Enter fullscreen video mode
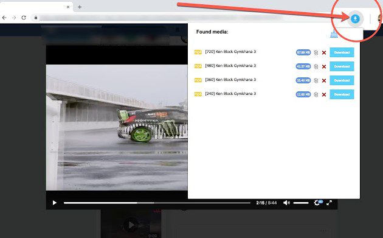 [x=329, y=203]
